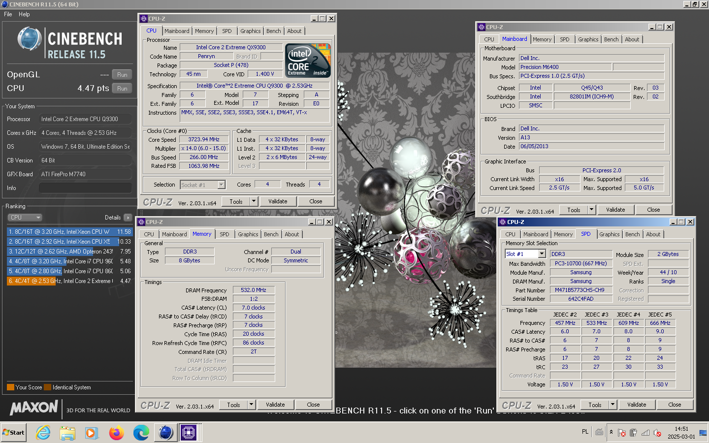Open the Help menu in Cinebench
The height and width of the screenshot is (443, 709).
pos(24,14)
